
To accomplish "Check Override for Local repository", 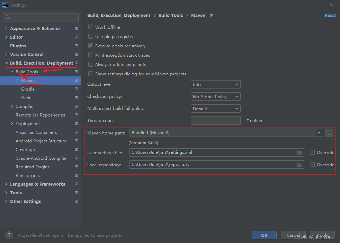I will click(312, 165).
